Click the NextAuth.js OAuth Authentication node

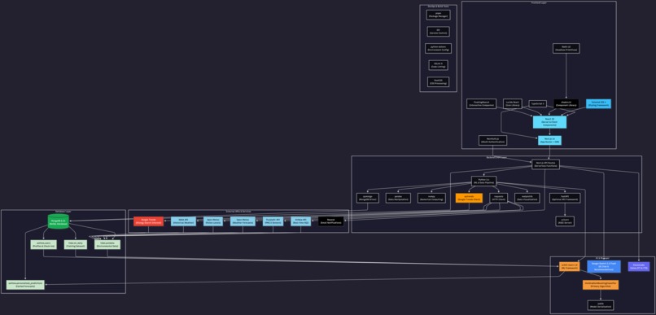(493, 141)
